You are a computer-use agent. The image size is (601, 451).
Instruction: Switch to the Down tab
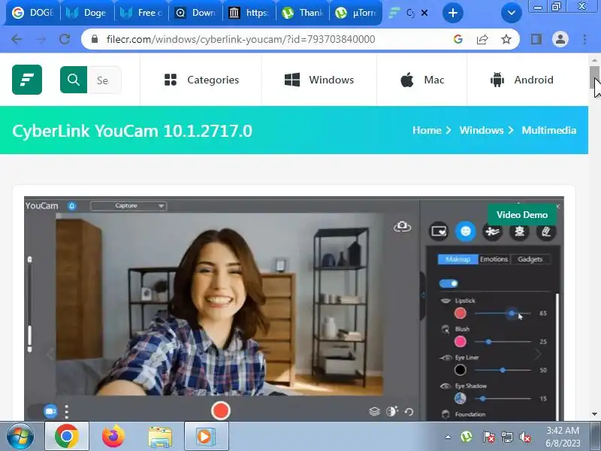(x=196, y=13)
